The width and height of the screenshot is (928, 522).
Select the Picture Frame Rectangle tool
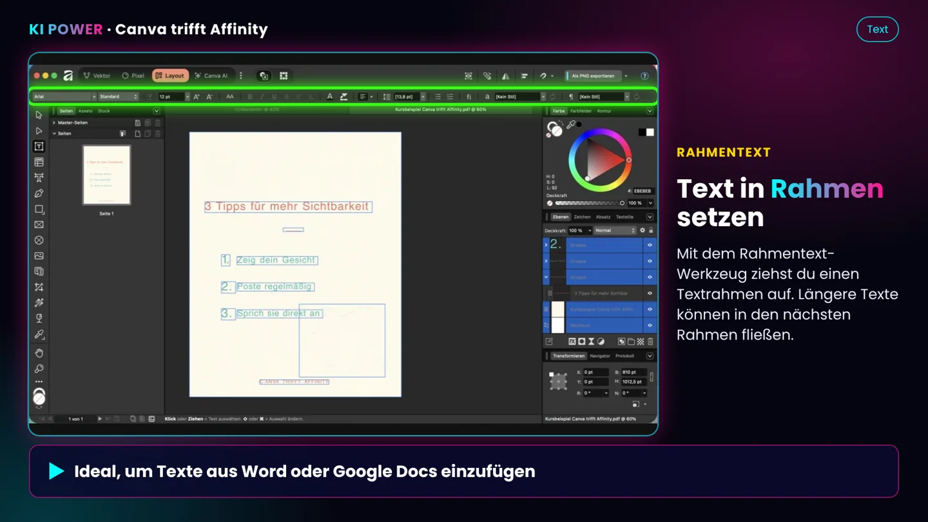click(x=39, y=225)
